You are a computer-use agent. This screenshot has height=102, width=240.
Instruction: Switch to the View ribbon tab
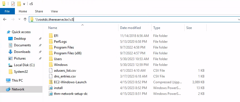pyautogui.click(x=54, y=11)
